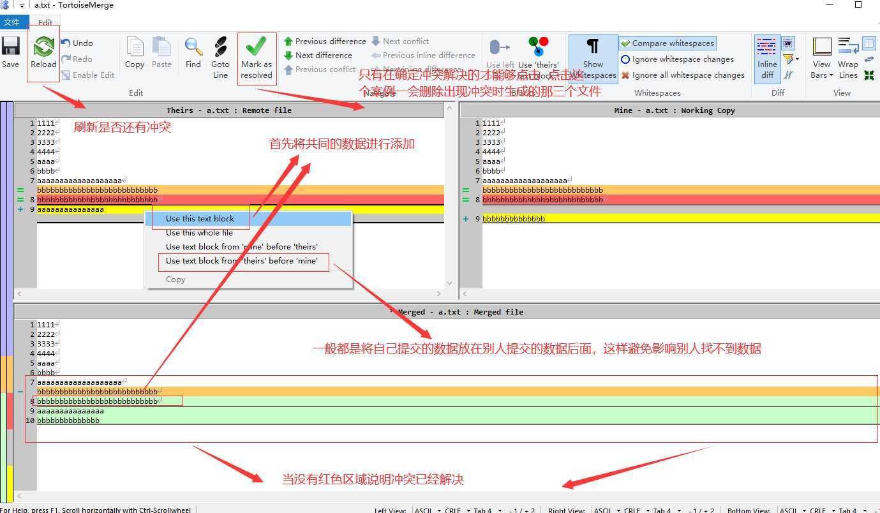Open the View Bars dropdown
The width and height of the screenshot is (880, 513).
point(822,57)
